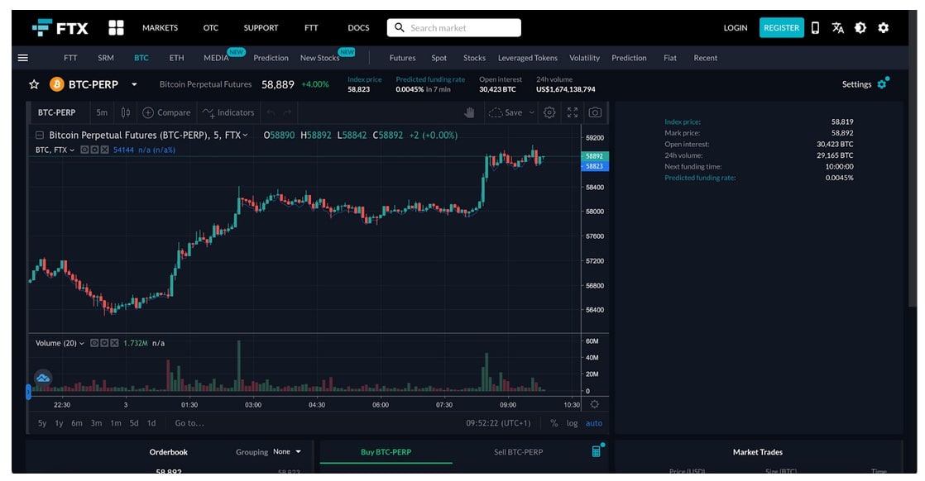This screenshot has width=925, height=481.
Task: Open the mobile app phone icon
Action: [815, 28]
